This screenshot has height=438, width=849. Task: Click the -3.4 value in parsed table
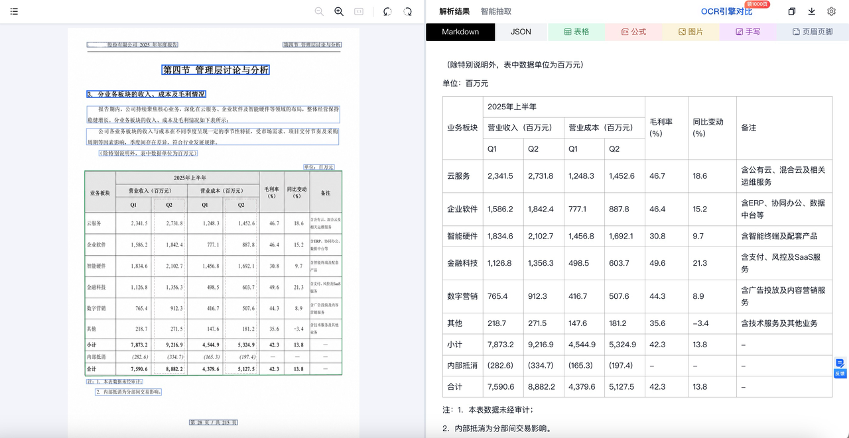[700, 323]
